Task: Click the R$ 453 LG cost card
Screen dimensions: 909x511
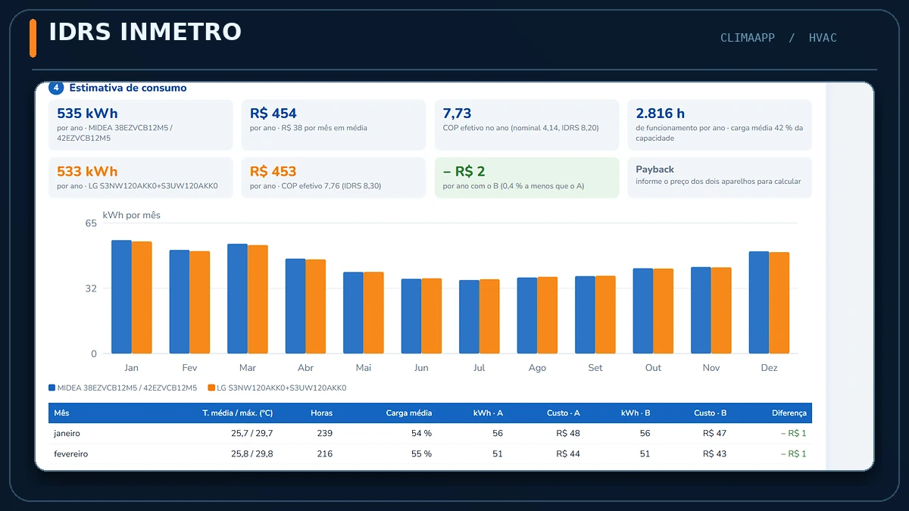Action: click(x=333, y=178)
